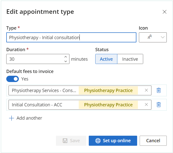Viewport: 173px width, 153px height.
Task: Click the Cancel button
Action: tap(153, 141)
